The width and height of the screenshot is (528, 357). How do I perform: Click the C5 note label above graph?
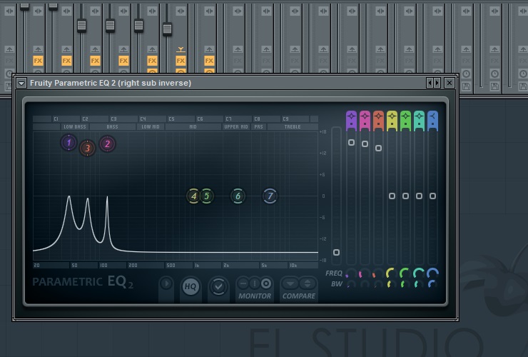point(172,119)
